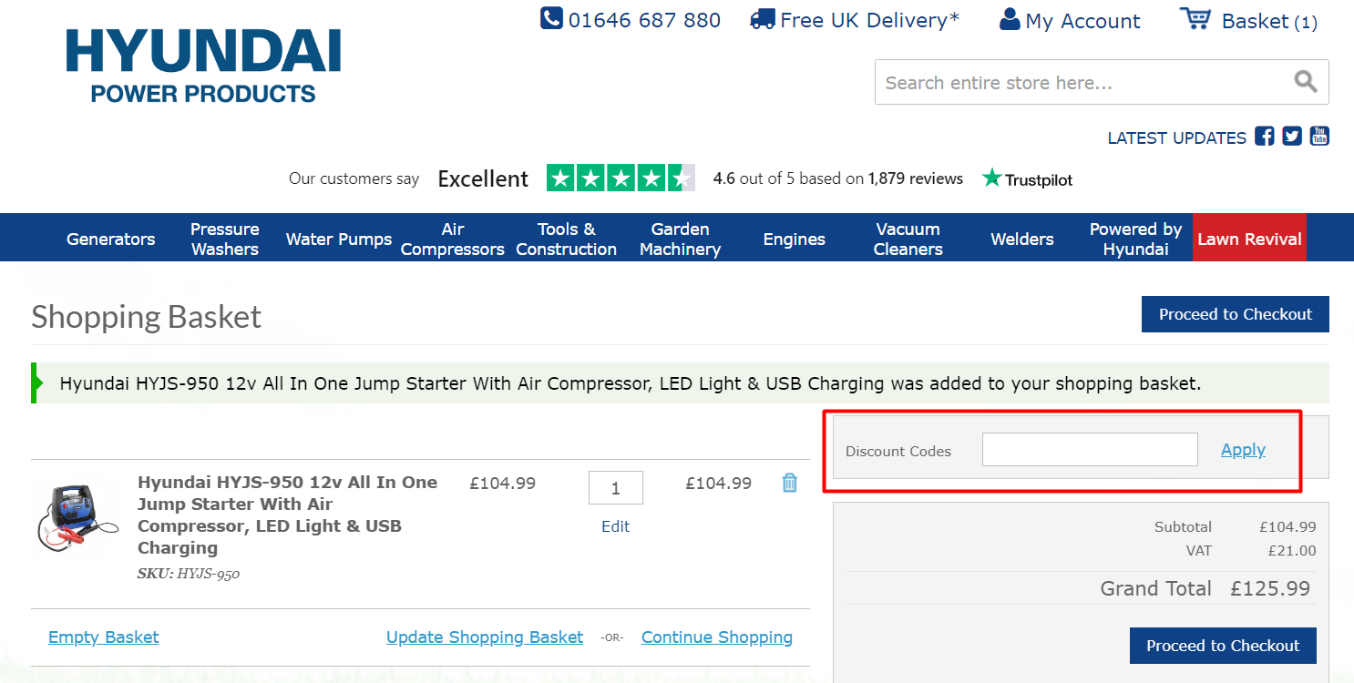1354x683 pixels.
Task: Open the My Account link
Action: [x=1082, y=21]
